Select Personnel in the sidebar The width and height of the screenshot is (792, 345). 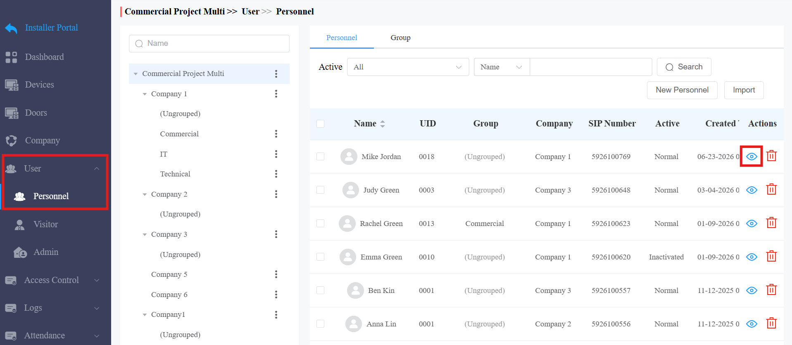click(x=51, y=196)
